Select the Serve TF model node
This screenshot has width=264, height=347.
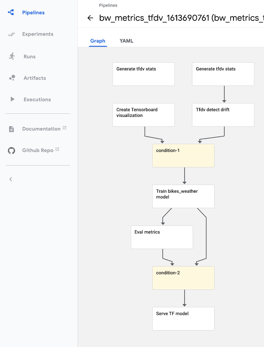coord(184,319)
